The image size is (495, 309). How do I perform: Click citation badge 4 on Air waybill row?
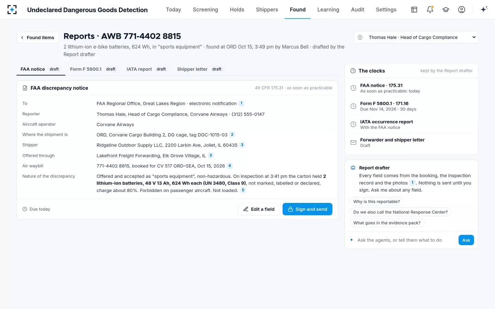pyautogui.click(x=230, y=166)
